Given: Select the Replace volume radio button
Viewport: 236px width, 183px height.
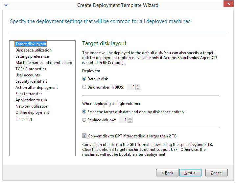Looking at the screenshot, I should (x=84, y=120).
